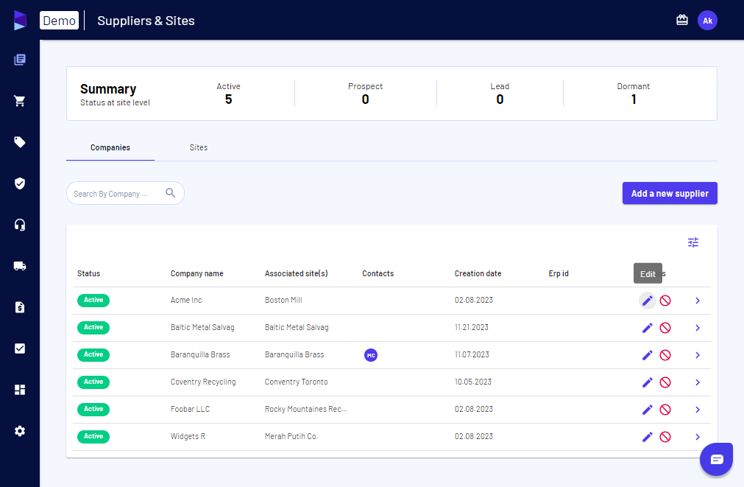Open the shield checkmark sidebar icon
744x487 pixels.
(20, 183)
